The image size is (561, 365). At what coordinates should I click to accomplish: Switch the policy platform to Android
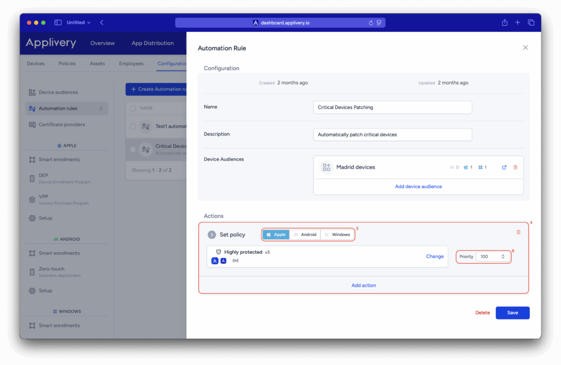coord(305,235)
